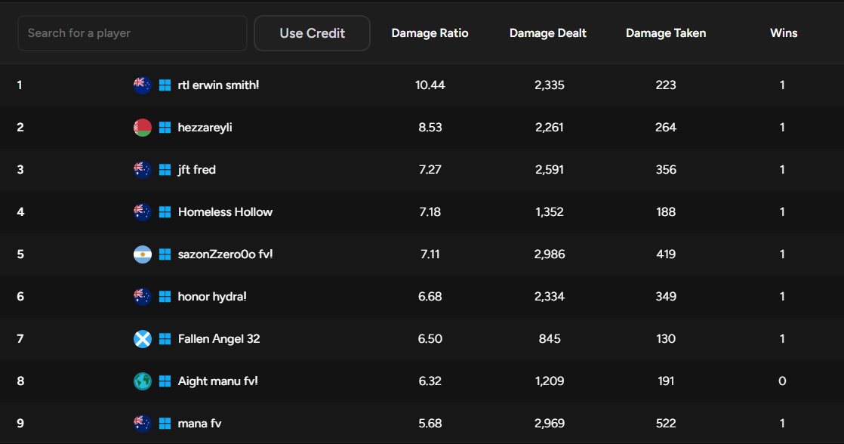844x444 pixels.
Task: Click Windows platform icon beside Aight manu fv!
Action: coord(165,381)
